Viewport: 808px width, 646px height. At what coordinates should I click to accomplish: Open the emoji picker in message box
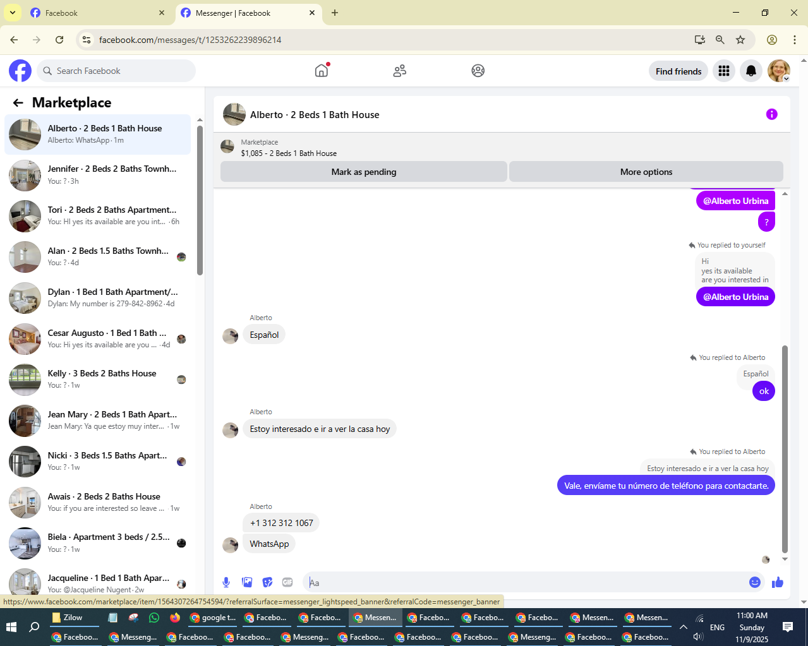click(x=754, y=582)
